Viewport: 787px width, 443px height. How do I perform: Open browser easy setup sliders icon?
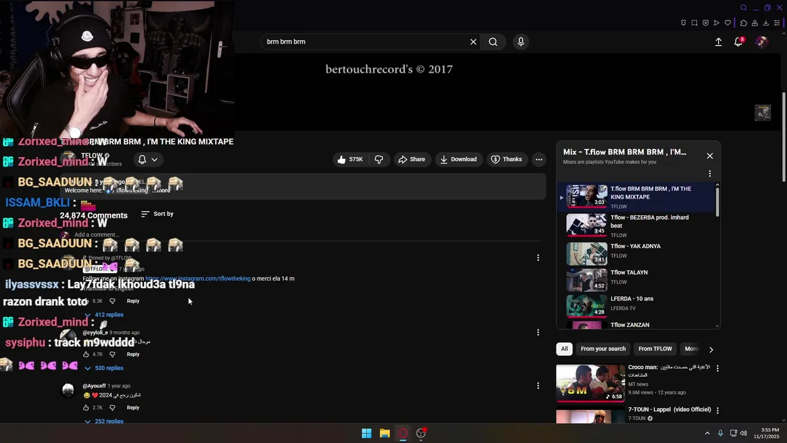point(777,23)
